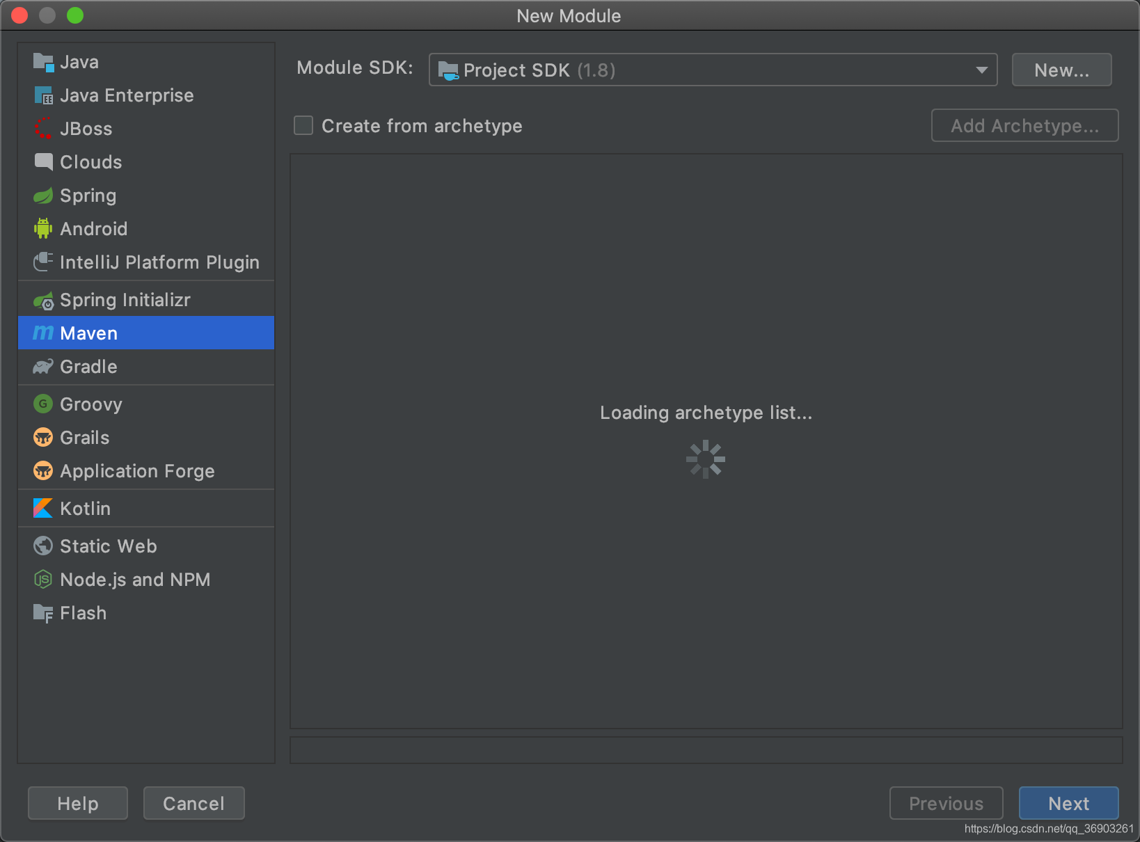The width and height of the screenshot is (1140, 842).
Task: Click the Gradle elephant icon
Action: [43, 367]
